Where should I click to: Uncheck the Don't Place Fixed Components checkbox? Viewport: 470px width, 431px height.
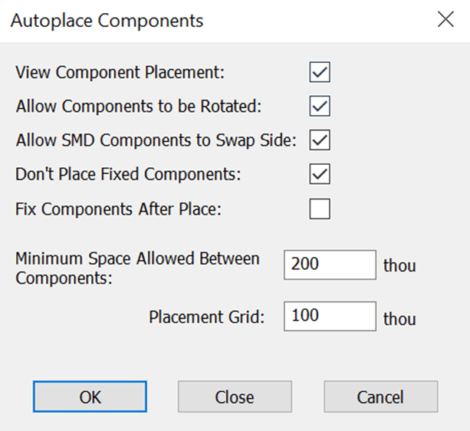click(320, 174)
